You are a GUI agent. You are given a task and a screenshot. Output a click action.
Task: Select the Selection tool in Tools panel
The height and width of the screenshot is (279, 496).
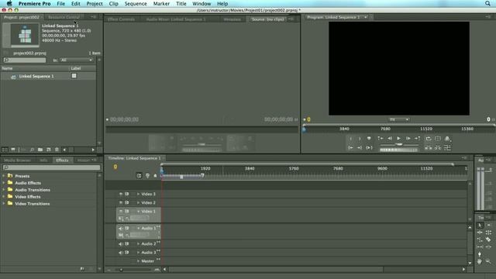coord(480,226)
